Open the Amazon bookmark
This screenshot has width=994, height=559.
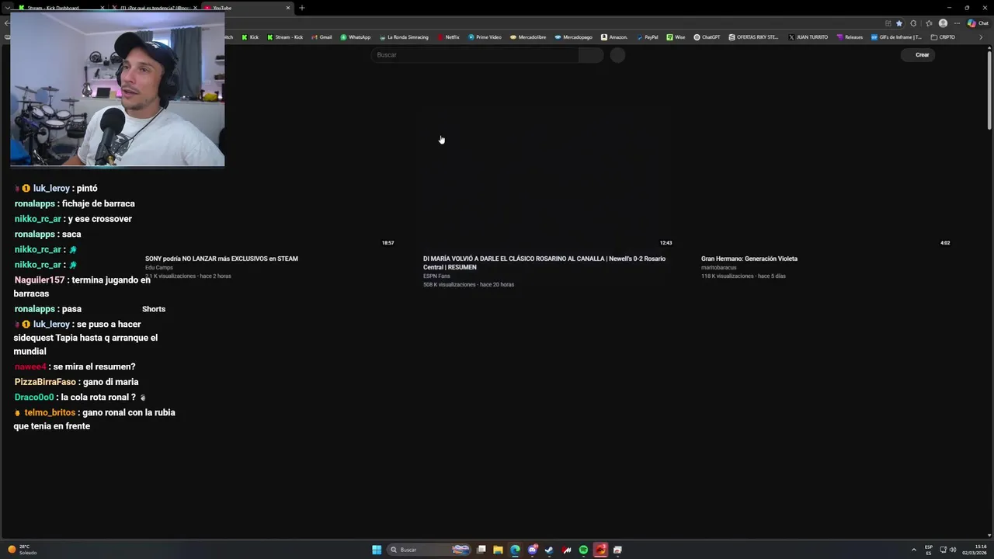[x=614, y=37]
